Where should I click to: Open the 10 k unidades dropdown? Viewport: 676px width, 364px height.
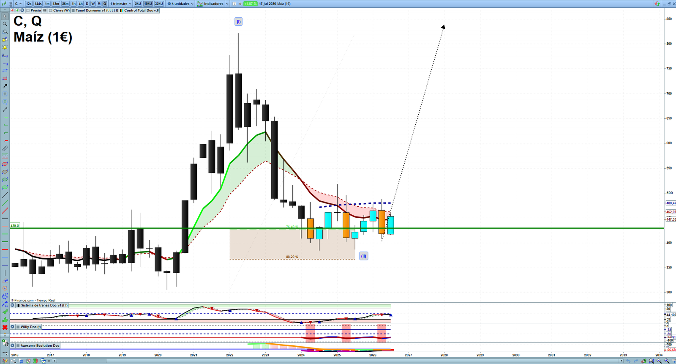click(x=180, y=4)
